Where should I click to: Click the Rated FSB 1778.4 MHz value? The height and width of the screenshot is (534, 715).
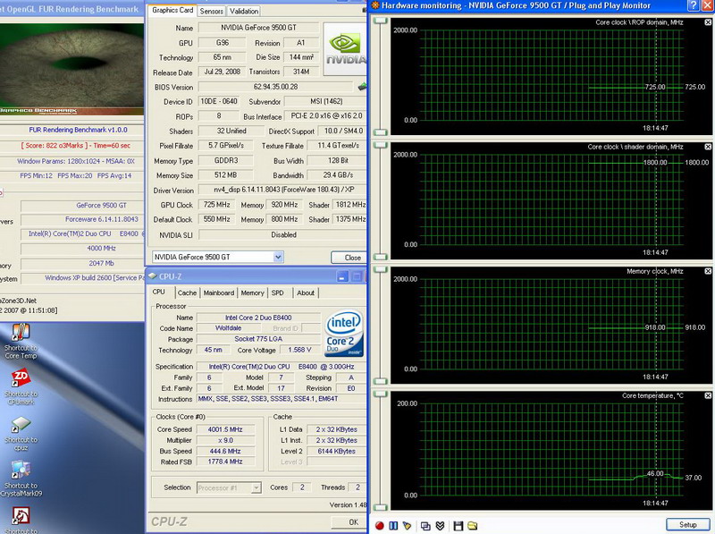[225, 462]
